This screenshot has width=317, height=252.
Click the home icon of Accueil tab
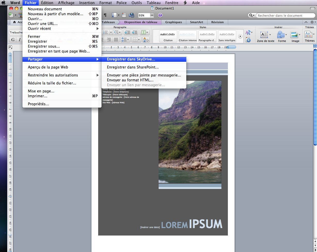pyautogui.click(x=14, y=22)
